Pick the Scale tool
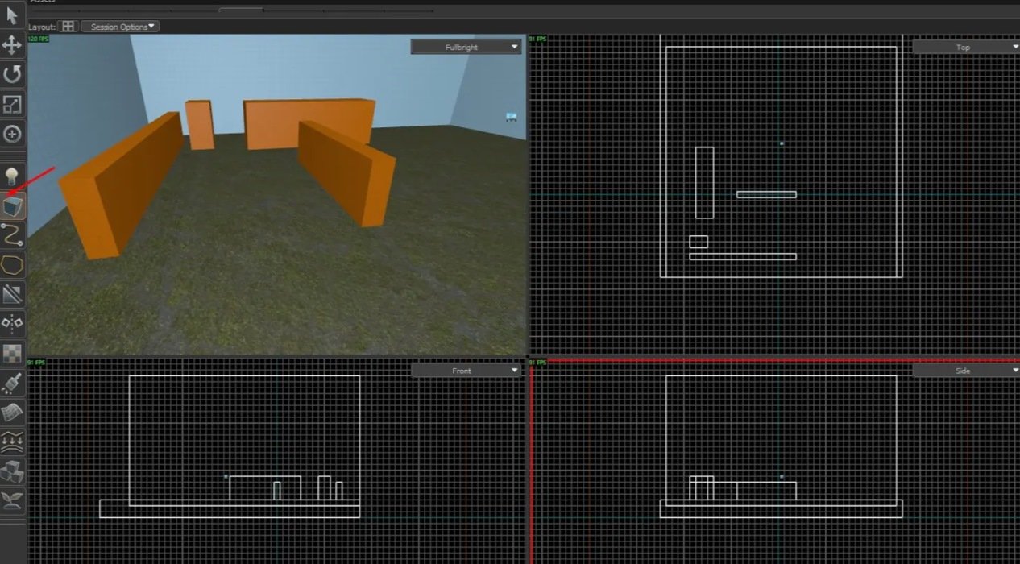The width and height of the screenshot is (1020, 564). point(12,105)
